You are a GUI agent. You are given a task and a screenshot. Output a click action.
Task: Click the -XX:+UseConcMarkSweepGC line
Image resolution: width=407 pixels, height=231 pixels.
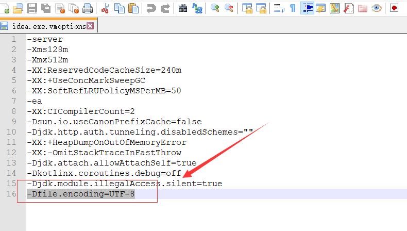[86, 80]
